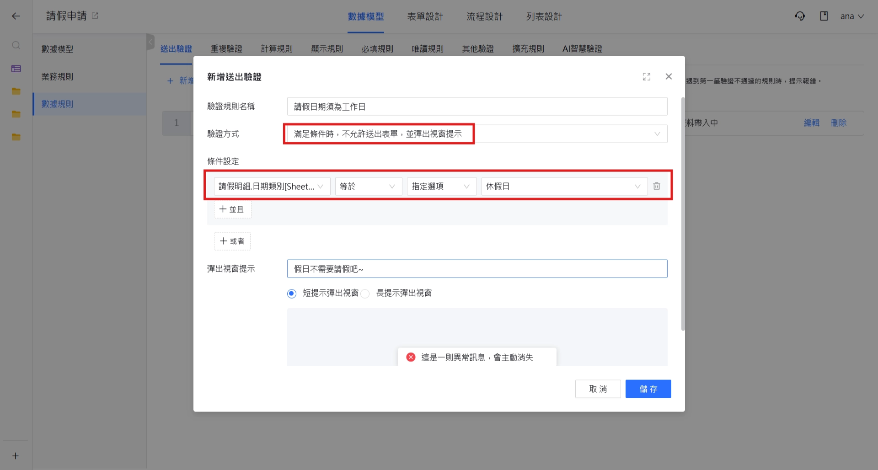Click the dialog vertical scrollbar
This screenshot has height=470, width=878.
click(x=683, y=214)
